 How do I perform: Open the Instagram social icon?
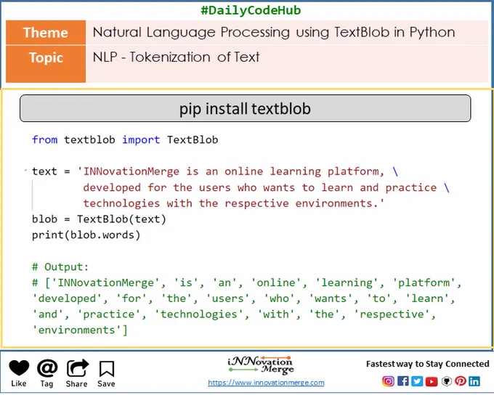click(388, 381)
